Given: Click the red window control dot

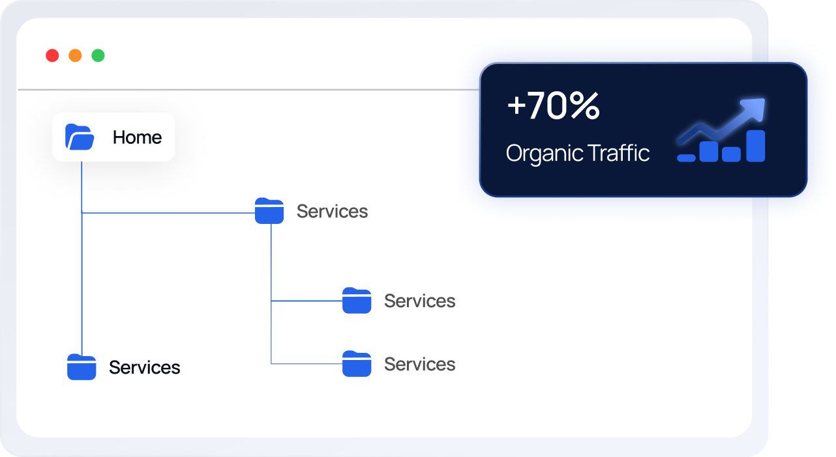Looking at the screenshot, I should click(52, 56).
